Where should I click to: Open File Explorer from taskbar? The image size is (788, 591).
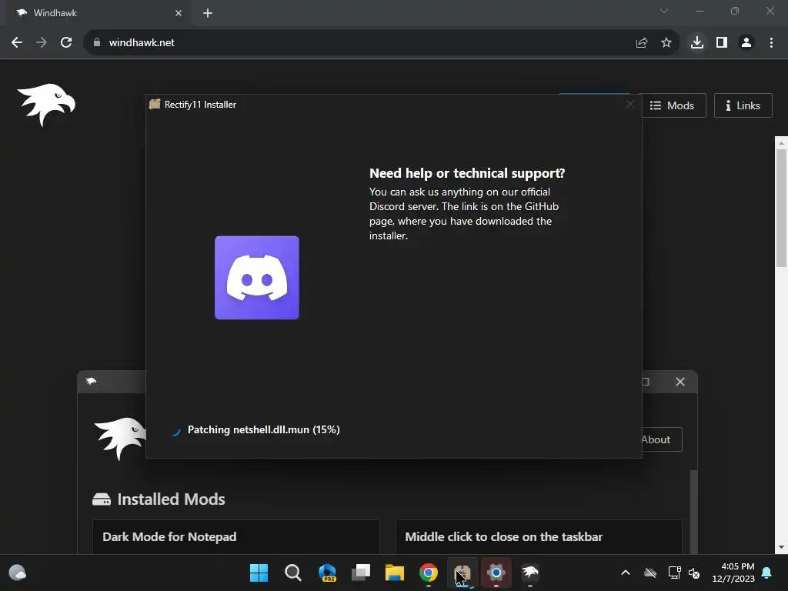tap(395, 573)
